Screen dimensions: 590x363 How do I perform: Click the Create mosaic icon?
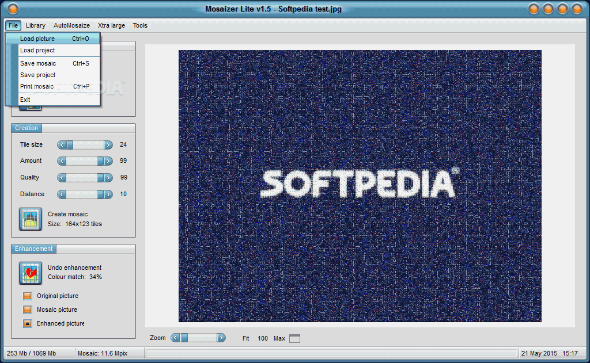[x=31, y=219]
